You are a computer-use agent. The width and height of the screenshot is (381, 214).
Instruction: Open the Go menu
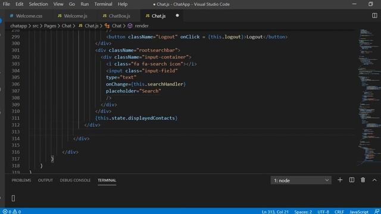[71, 4]
